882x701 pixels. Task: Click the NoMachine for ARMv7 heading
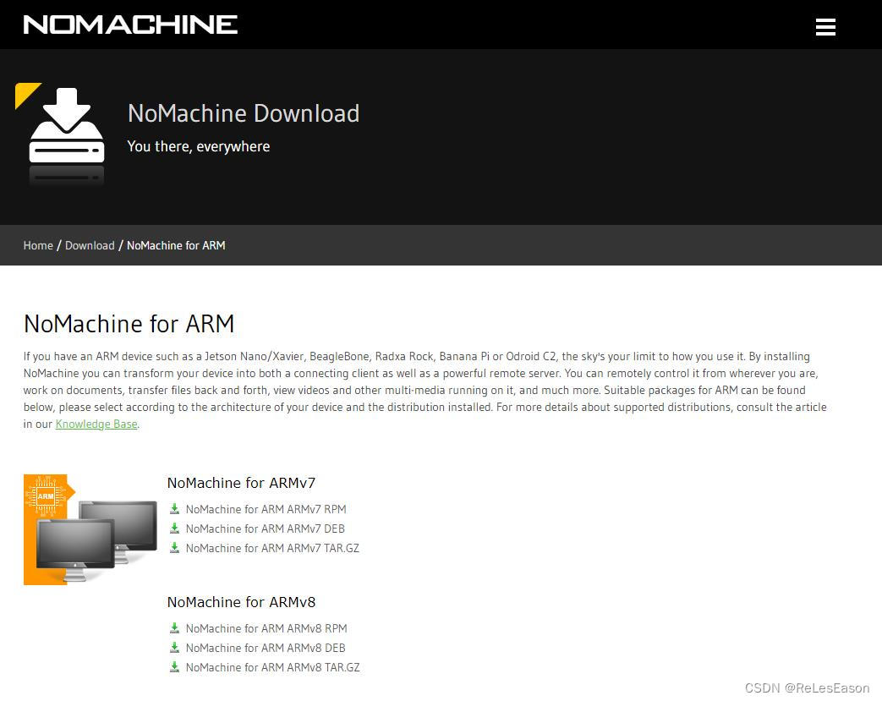[241, 483]
